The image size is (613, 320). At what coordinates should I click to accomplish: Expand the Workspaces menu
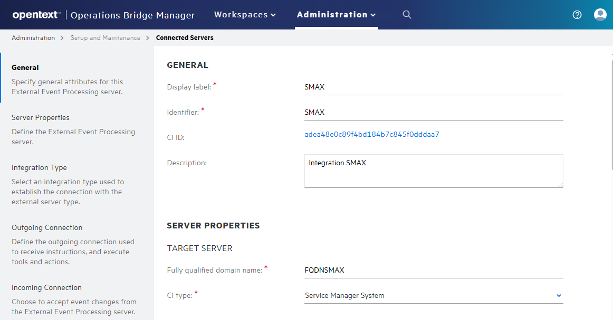click(x=245, y=15)
